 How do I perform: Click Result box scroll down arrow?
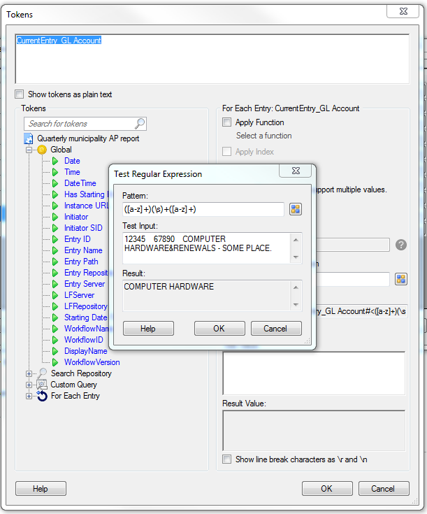coord(296,304)
